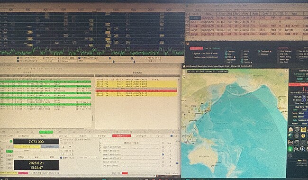Click the Tx 6 CQ message field
The width and height of the screenshot is (308, 180).
(x=131, y=166)
